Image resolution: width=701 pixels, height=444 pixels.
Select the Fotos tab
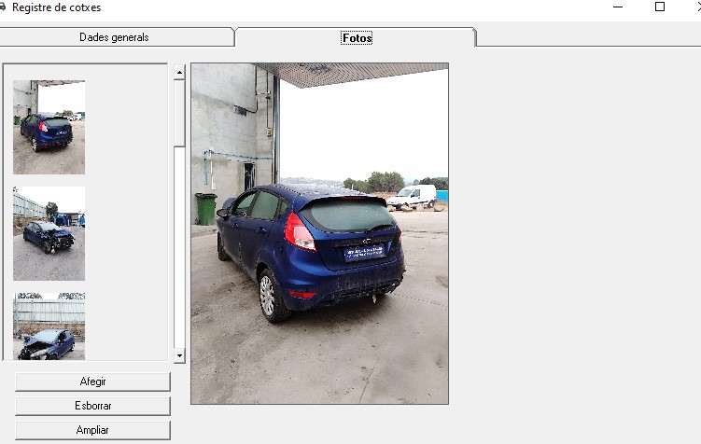(x=357, y=38)
